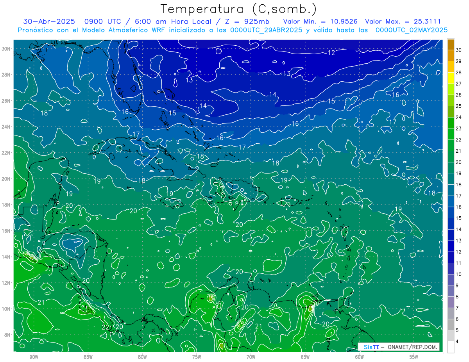469x362 pixels.
Task: Click the "80W" longitude axis label
Action: pos(142,357)
